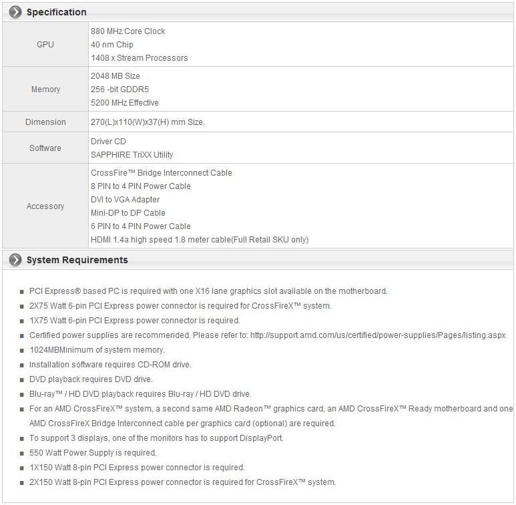Click the 'For an AMD CrossFireX system' line
The width and height of the screenshot is (516, 505).
click(x=271, y=409)
